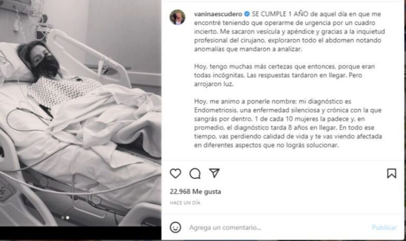The width and height of the screenshot is (406, 241).
Task: View who liked: 22,968 Me gusta
Action: pyautogui.click(x=195, y=191)
